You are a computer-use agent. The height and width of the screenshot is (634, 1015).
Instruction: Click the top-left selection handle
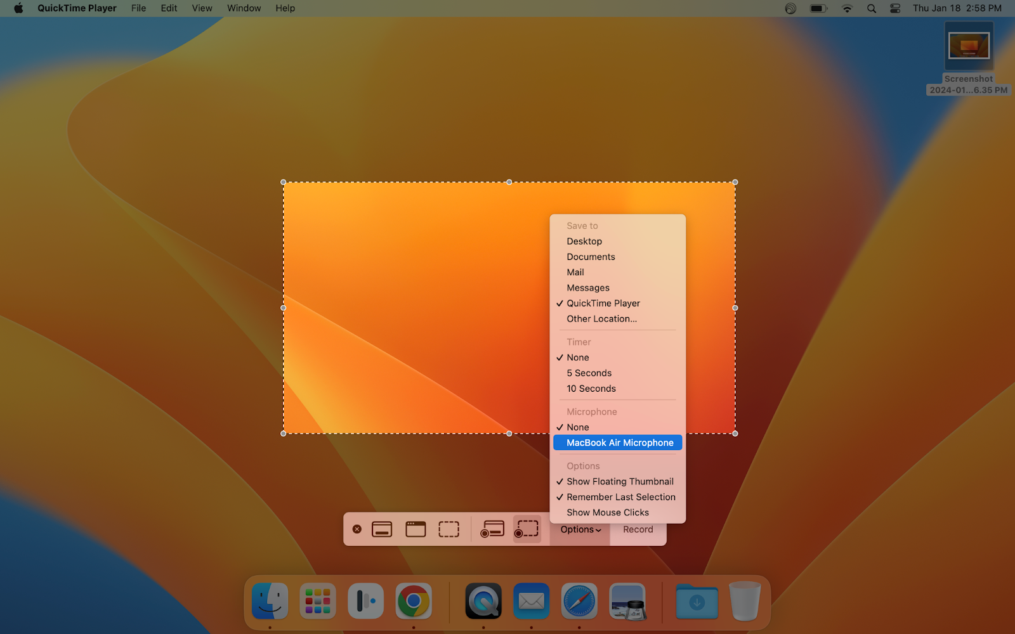point(284,182)
